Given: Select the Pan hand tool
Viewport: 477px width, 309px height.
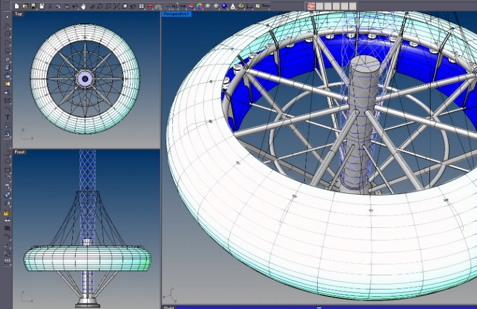Looking at the screenshot, I should click(83, 6).
